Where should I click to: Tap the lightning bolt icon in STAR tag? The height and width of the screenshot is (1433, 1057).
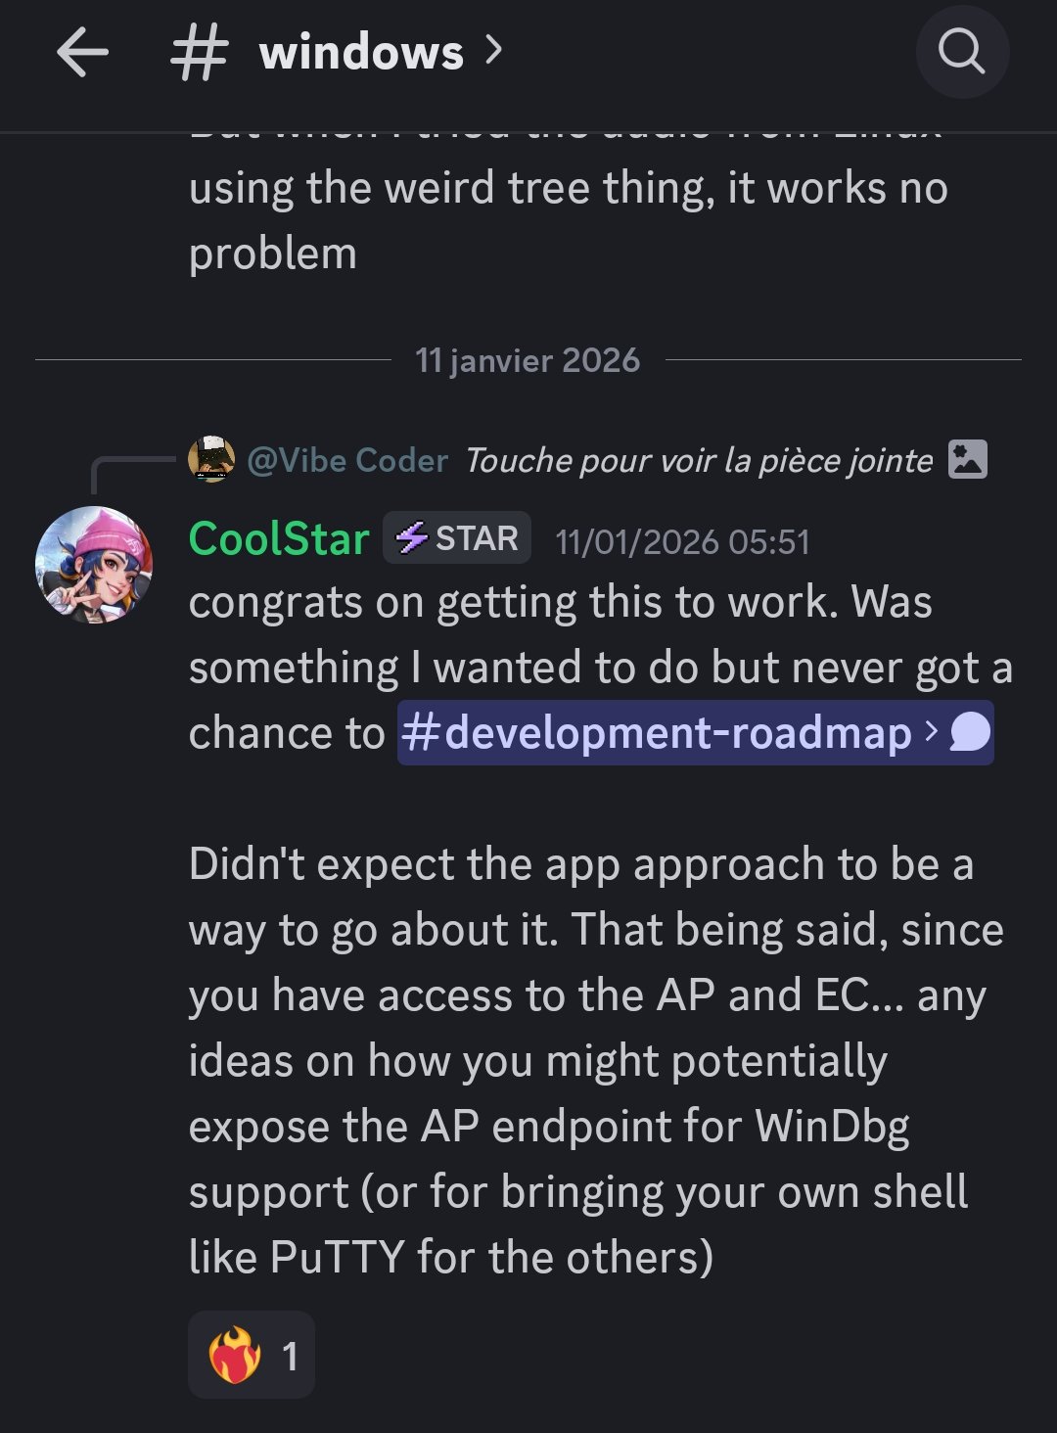pyautogui.click(x=412, y=537)
